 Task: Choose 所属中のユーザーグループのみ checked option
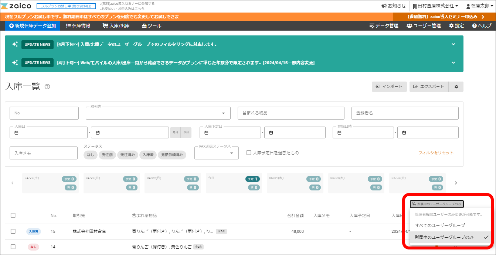451,237
